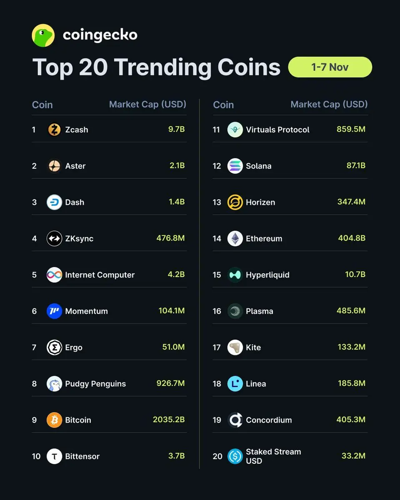This screenshot has height=500, width=400.
Task: Select the Ethereum diamond icon
Action: pyautogui.click(x=235, y=238)
